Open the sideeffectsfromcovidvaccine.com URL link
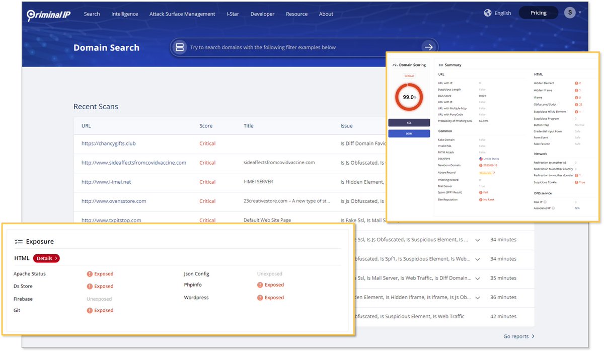604x352 pixels. tap(134, 163)
